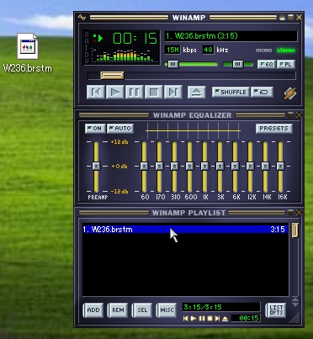
Task: Stop playback with the main Stop button
Action: point(153,93)
